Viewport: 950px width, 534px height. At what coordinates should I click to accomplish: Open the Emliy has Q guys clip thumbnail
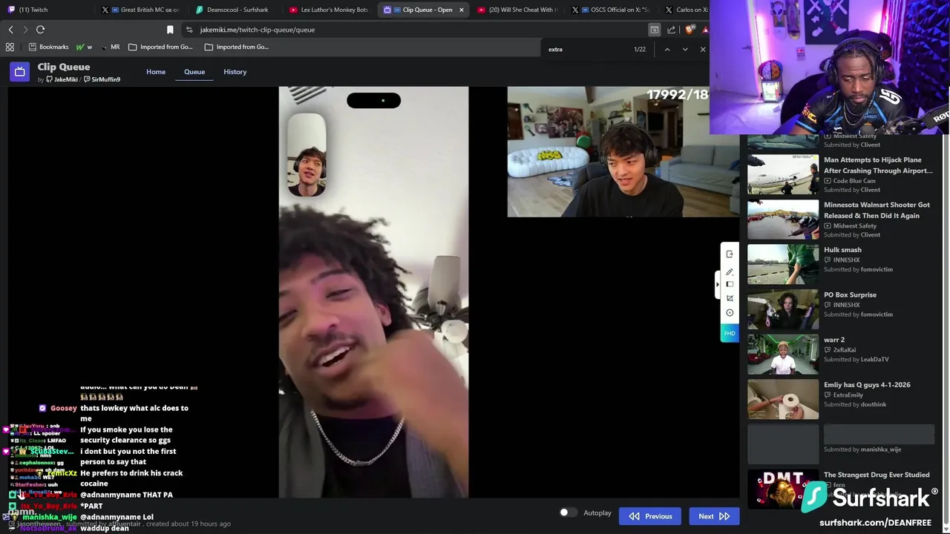(x=782, y=399)
